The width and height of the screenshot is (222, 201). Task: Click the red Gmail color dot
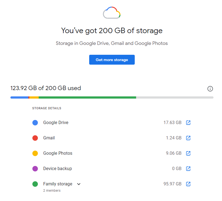(x=35, y=138)
